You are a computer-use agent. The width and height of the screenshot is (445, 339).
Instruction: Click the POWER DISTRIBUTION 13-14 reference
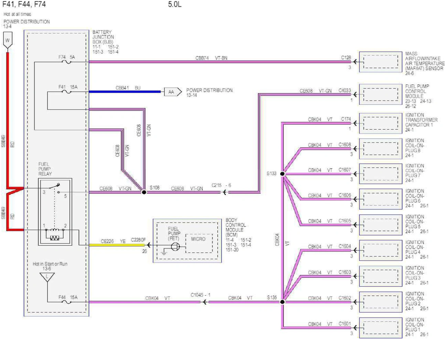(209, 93)
